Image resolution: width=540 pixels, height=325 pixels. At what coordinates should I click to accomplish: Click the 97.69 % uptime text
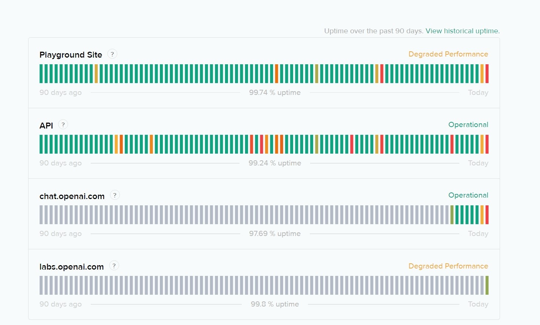pos(275,234)
